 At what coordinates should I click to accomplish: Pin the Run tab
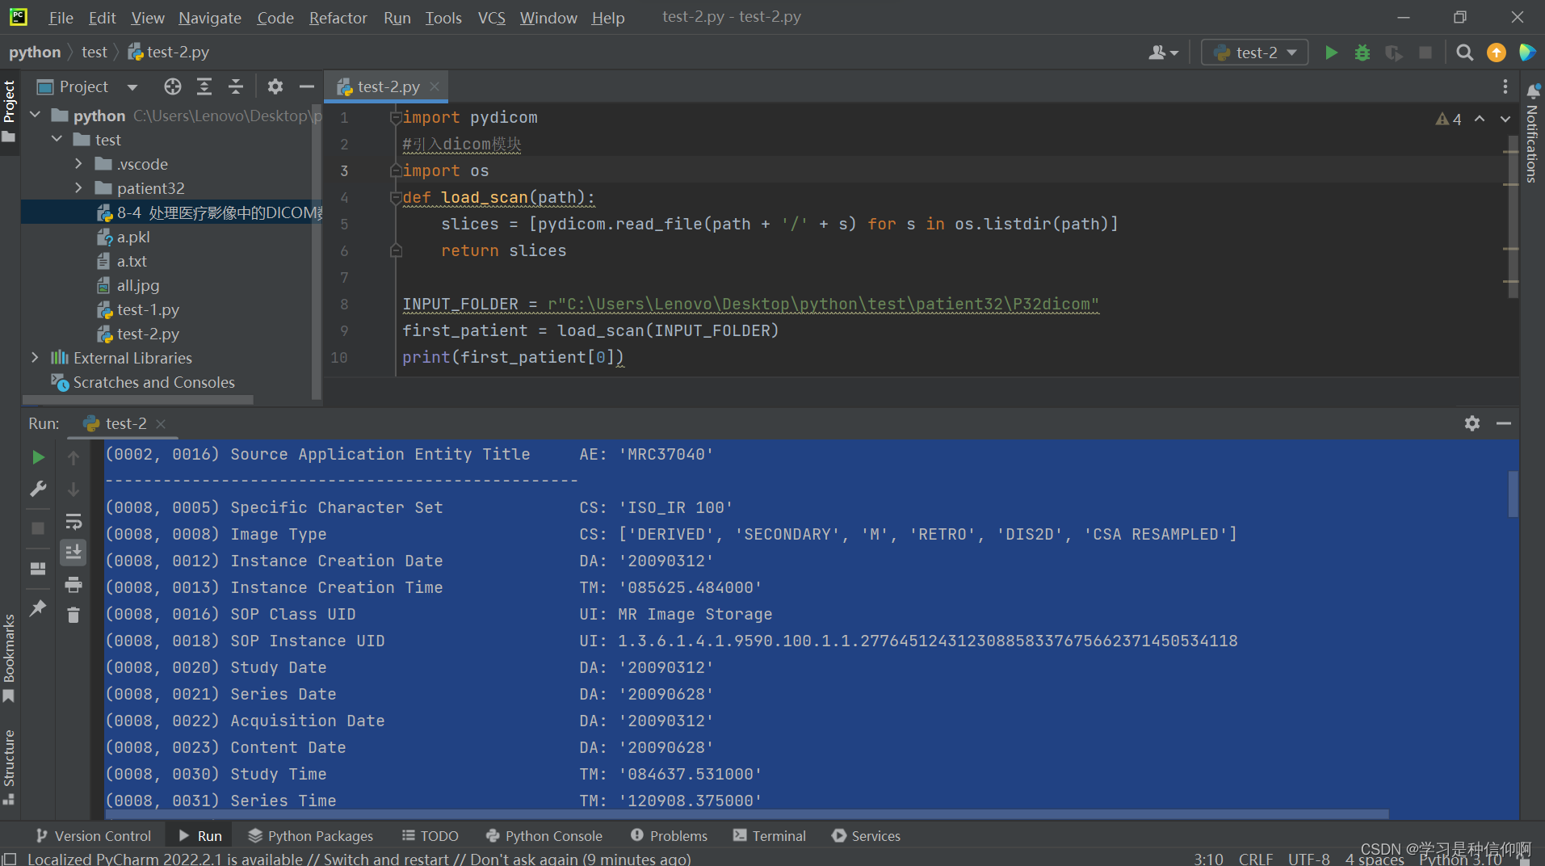tap(38, 608)
